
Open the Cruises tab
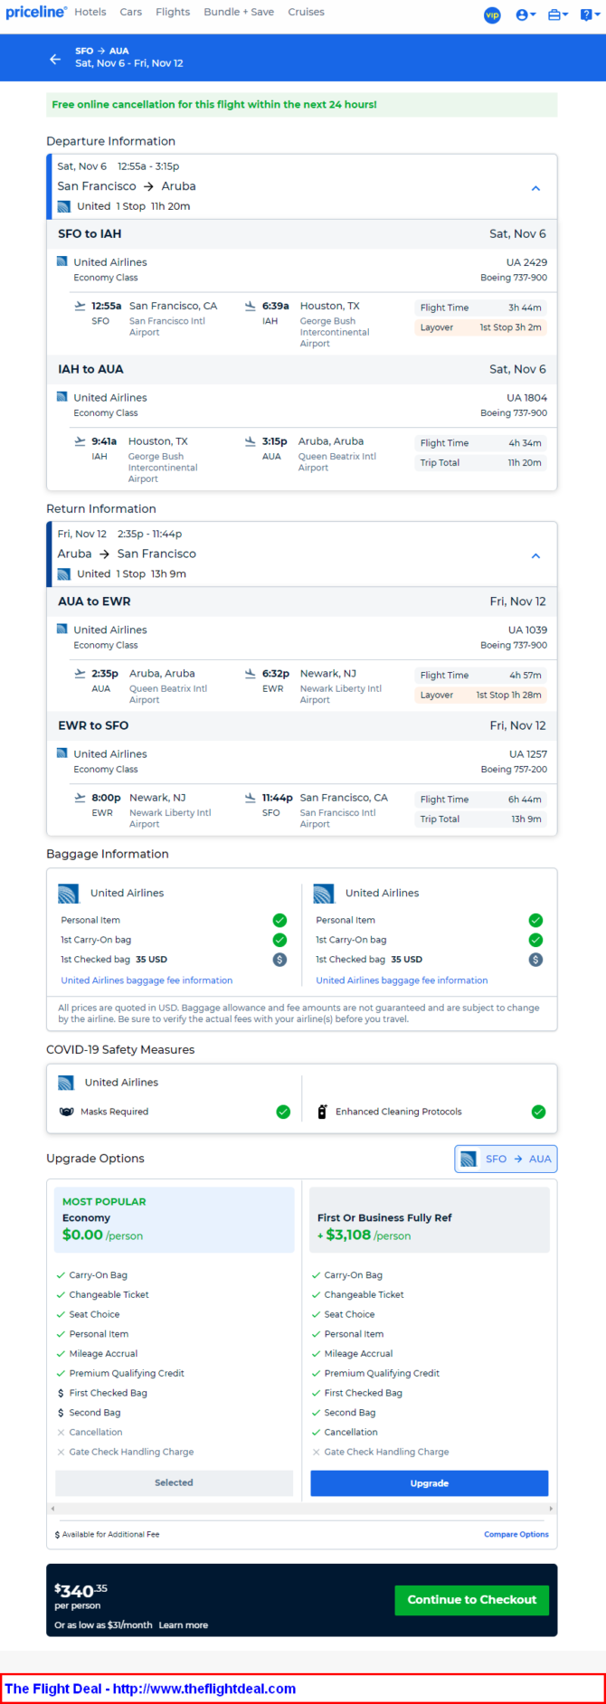tap(306, 13)
